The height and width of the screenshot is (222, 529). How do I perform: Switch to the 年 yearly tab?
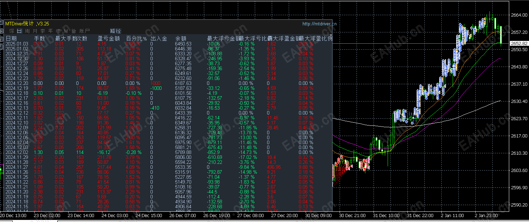[x=51, y=31]
